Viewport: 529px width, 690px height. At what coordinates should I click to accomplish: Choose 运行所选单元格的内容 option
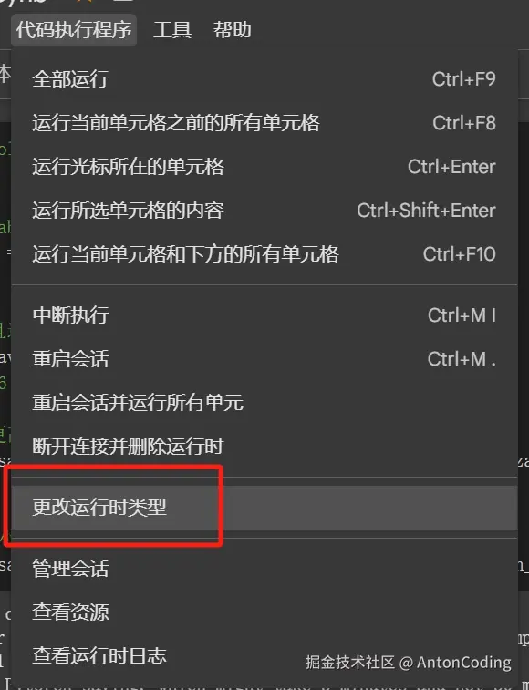(x=264, y=210)
